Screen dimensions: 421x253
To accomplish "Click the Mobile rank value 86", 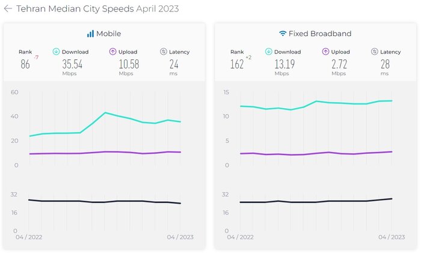I will point(25,64).
